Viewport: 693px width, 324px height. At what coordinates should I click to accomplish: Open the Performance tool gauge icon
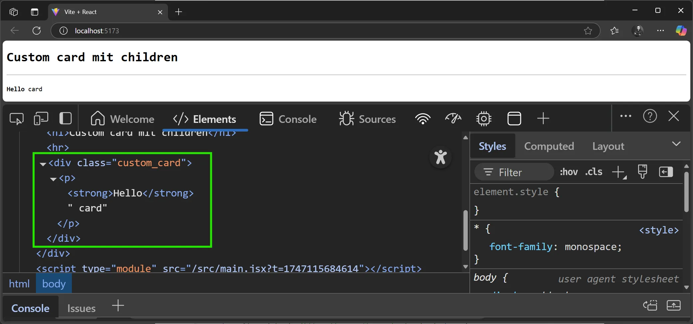(453, 119)
